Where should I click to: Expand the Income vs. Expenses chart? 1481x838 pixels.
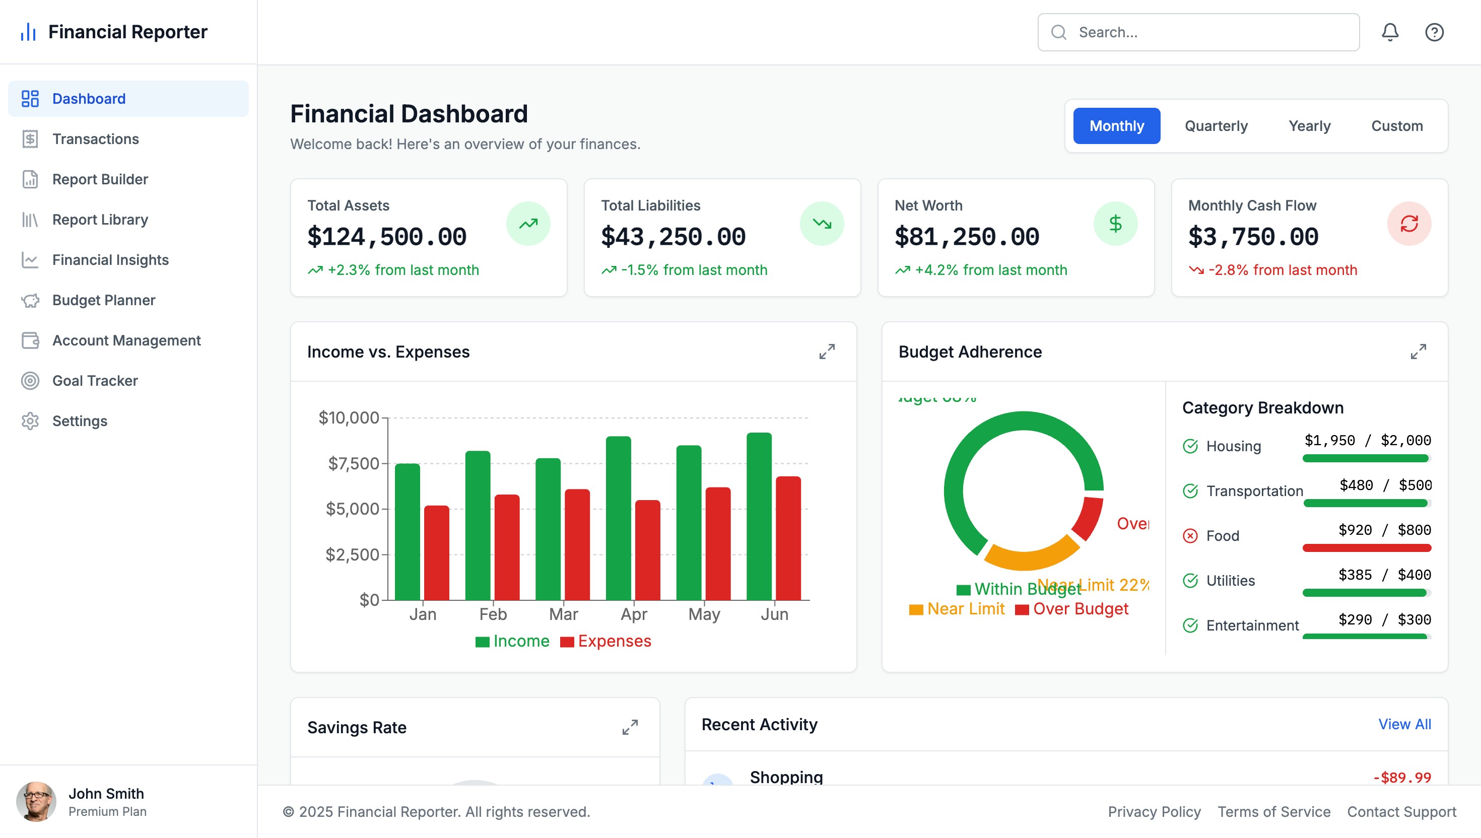tap(827, 351)
